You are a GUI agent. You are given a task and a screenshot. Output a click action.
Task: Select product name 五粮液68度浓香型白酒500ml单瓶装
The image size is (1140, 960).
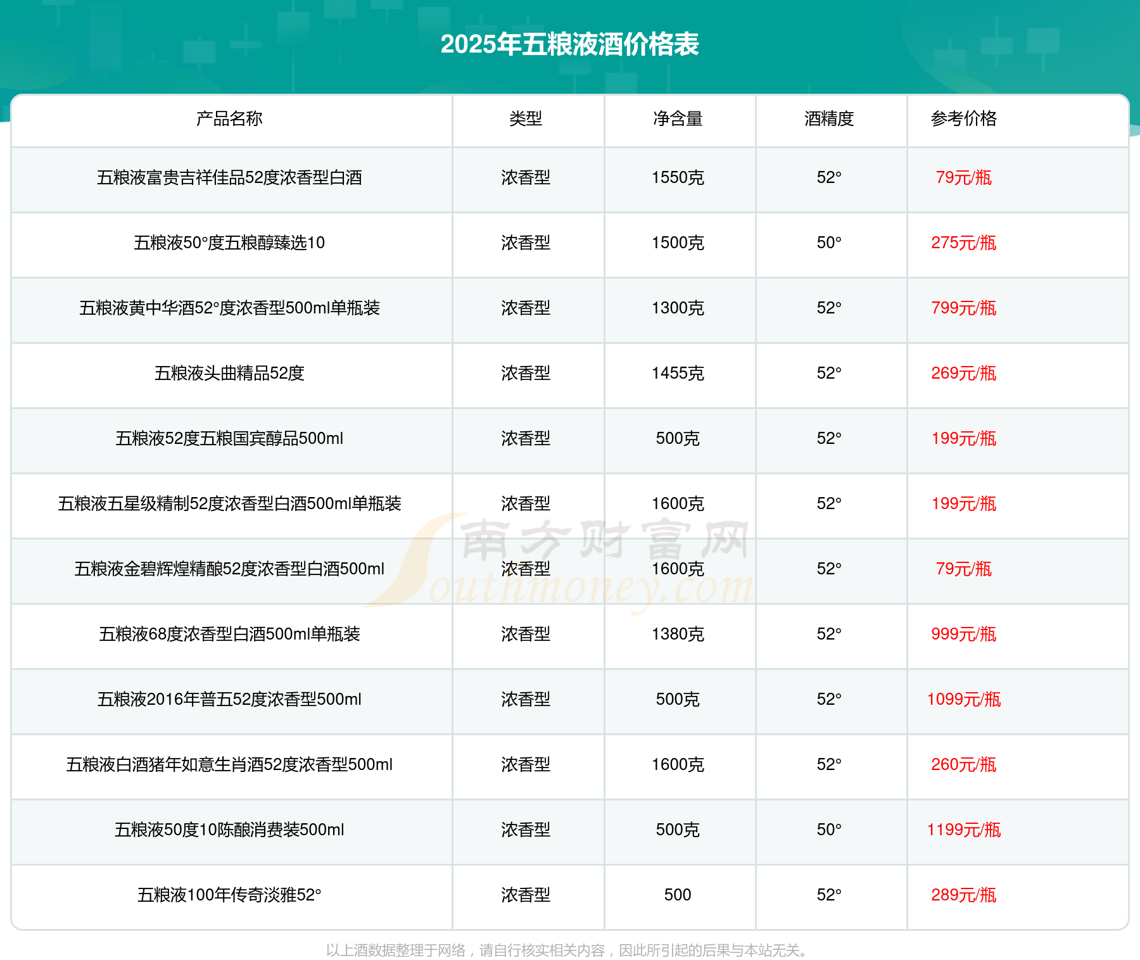pyautogui.click(x=229, y=634)
